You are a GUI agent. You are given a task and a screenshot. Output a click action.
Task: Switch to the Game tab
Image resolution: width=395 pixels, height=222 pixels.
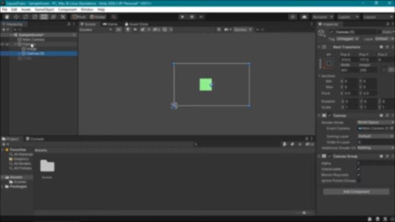click(x=110, y=24)
